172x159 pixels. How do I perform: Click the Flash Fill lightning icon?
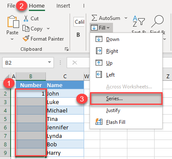point(99,122)
